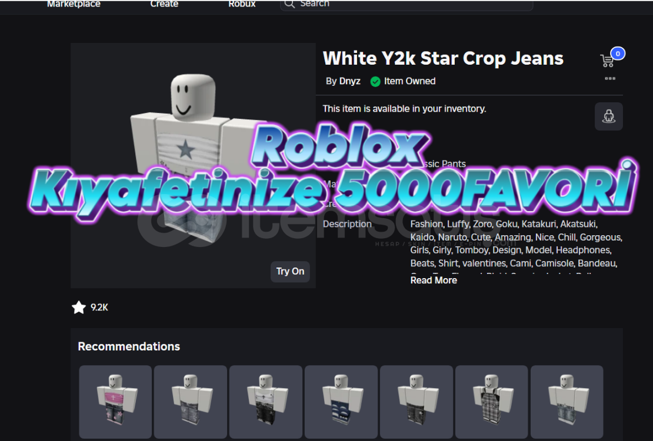The image size is (653, 441).
Task: Click the Try On button
Action: pyautogui.click(x=290, y=272)
